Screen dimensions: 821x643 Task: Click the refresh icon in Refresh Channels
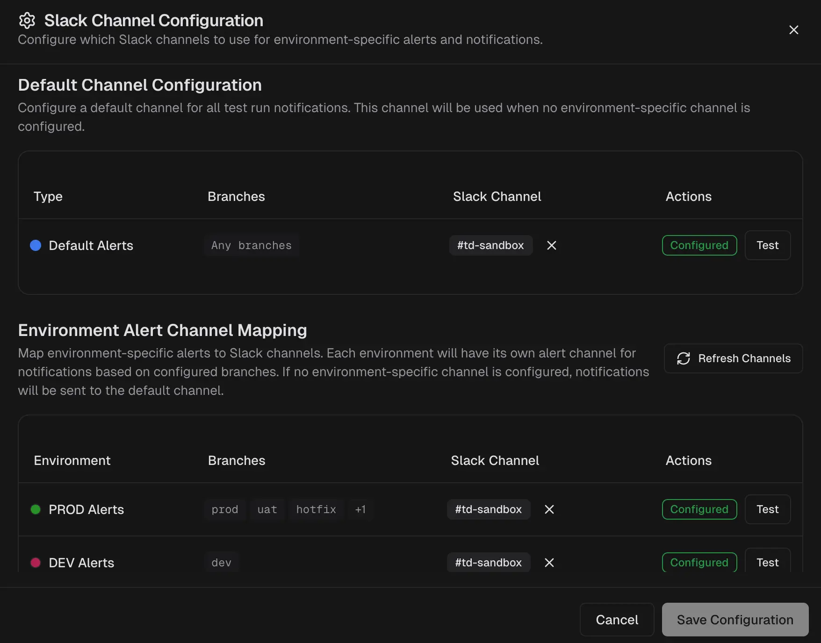683,358
